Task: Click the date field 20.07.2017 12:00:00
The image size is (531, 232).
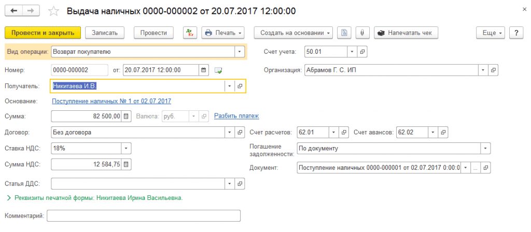Action: [x=161, y=70]
